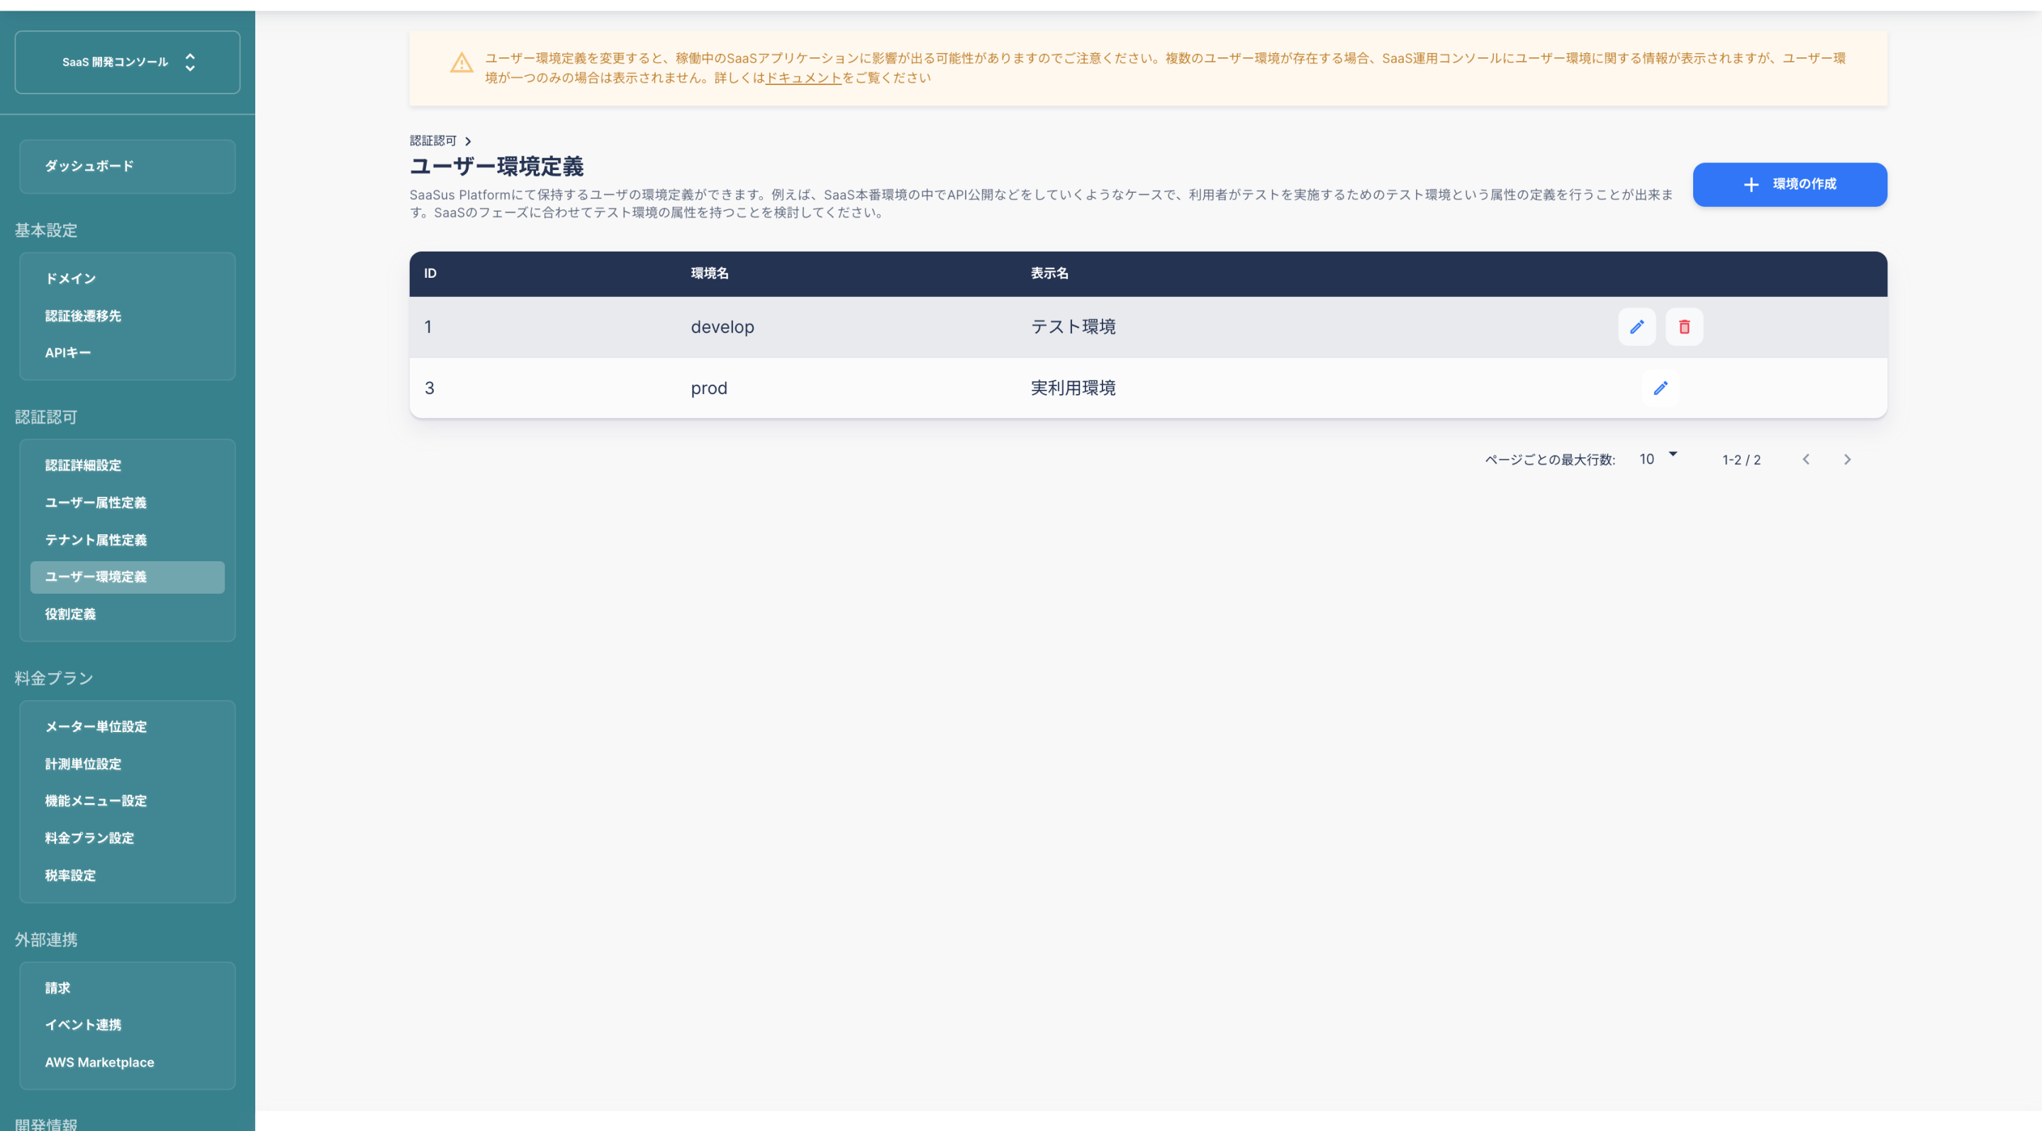The width and height of the screenshot is (2042, 1131).
Task: Click the テスト環境 display name cell
Action: 1073,327
